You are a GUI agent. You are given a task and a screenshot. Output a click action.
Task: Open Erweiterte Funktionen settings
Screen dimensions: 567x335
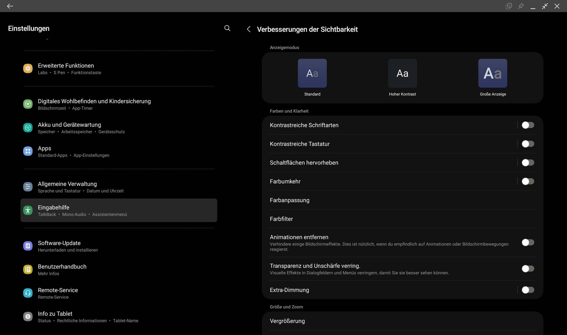[119, 69]
